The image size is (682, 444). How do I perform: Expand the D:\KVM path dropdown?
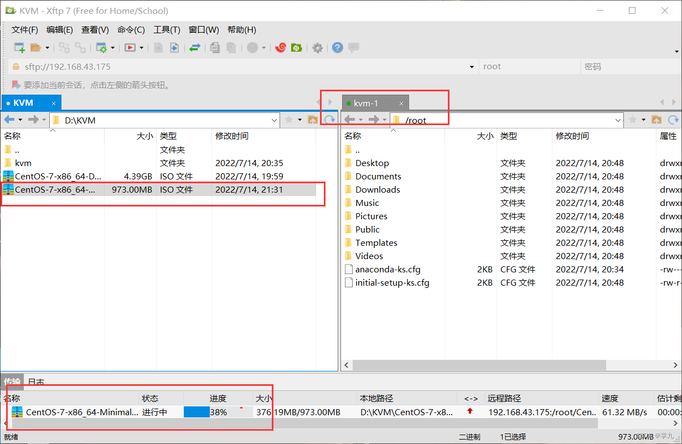coord(275,120)
